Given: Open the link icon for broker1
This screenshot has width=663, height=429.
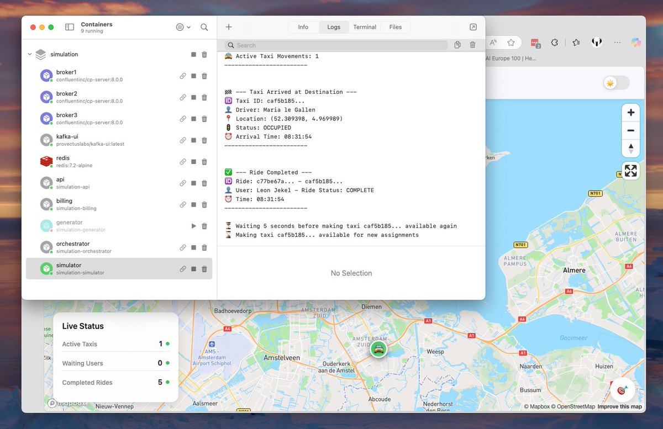Looking at the screenshot, I should tap(183, 76).
